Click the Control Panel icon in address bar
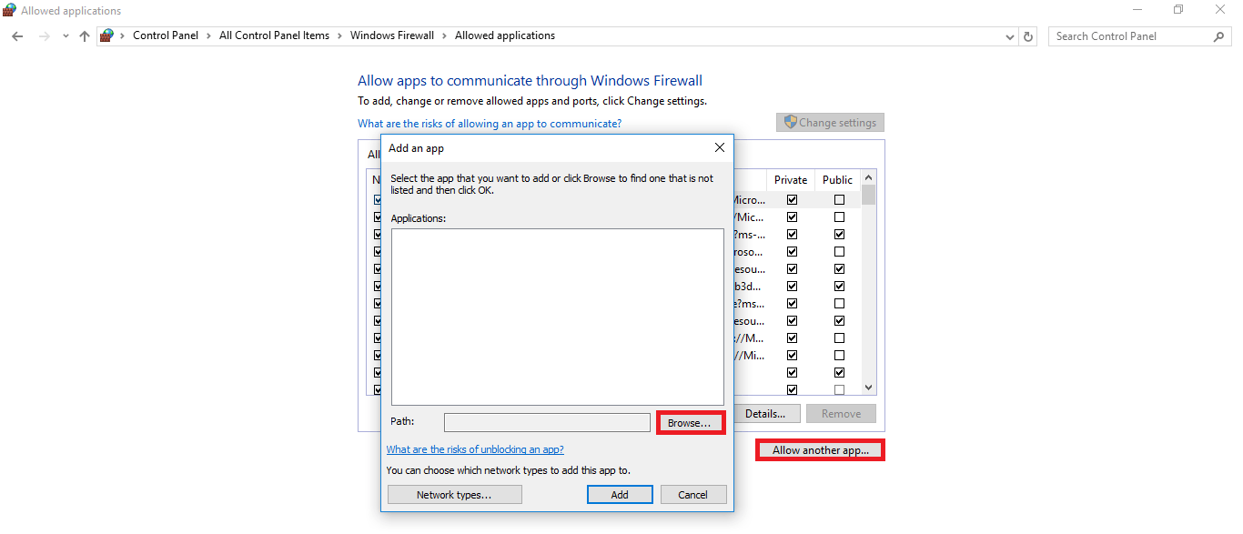 coord(106,36)
